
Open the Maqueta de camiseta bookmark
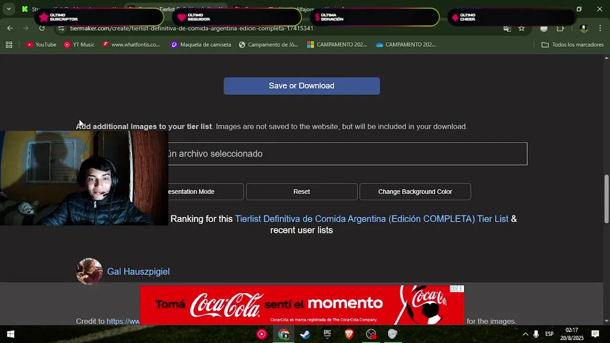(201, 45)
